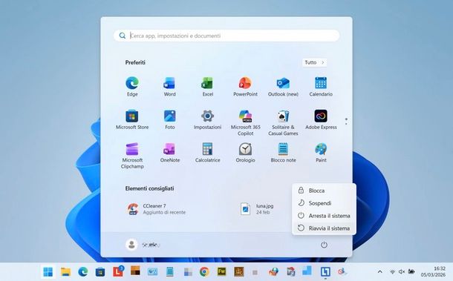Open Adobe Fireworks from the taskbar

221,271
